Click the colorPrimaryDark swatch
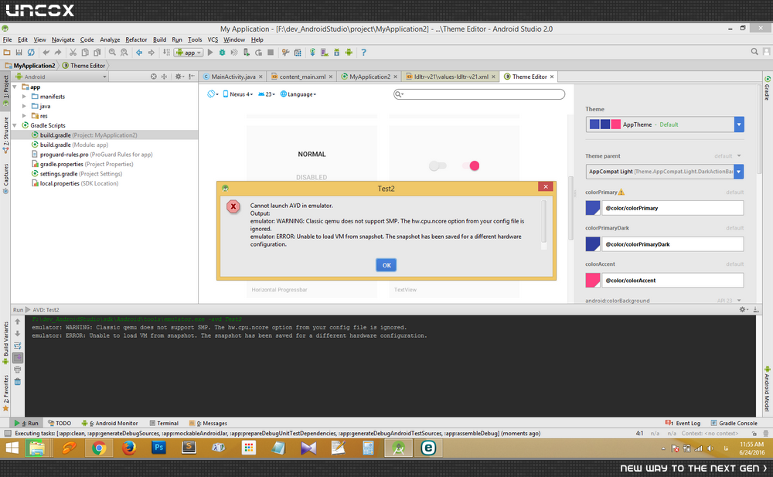Image resolution: width=773 pixels, height=477 pixels. (x=593, y=244)
